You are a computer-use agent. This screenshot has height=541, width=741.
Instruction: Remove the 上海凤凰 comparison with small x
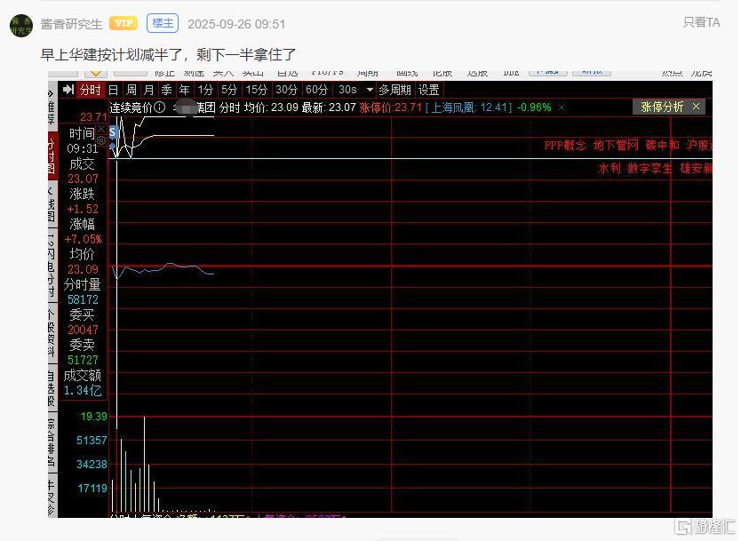click(x=562, y=107)
